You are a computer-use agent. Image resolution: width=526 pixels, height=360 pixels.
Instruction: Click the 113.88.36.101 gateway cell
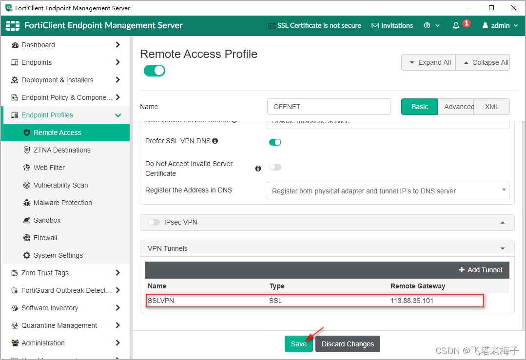pyautogui.click(x=412, y=301)
